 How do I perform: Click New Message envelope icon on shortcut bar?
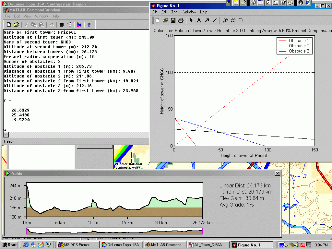pos(253,3)
